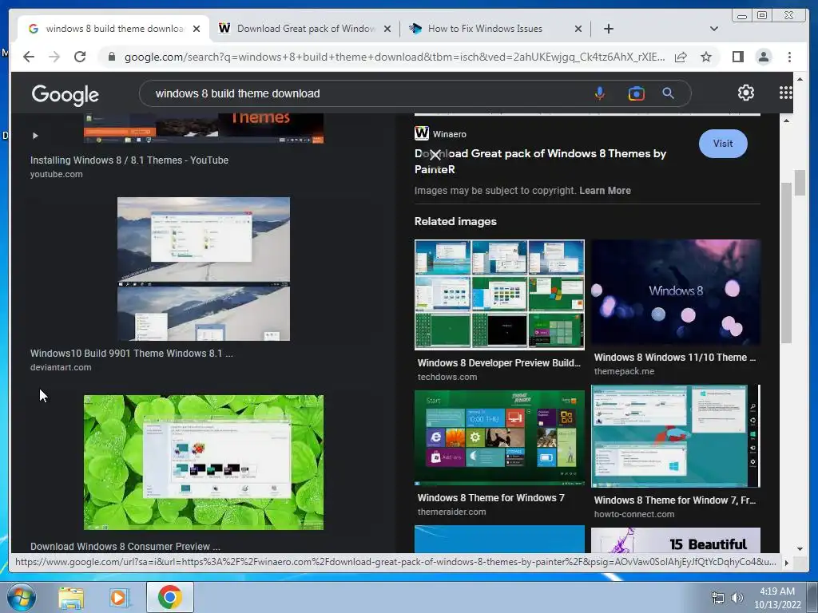Screen dimensions: 818x613
Task: Select the windows 8 build theme download tab
Action: coord(113,29)
